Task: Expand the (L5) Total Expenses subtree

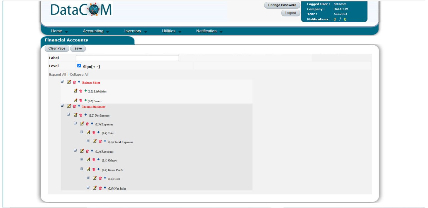Action: tap(88, 141)
